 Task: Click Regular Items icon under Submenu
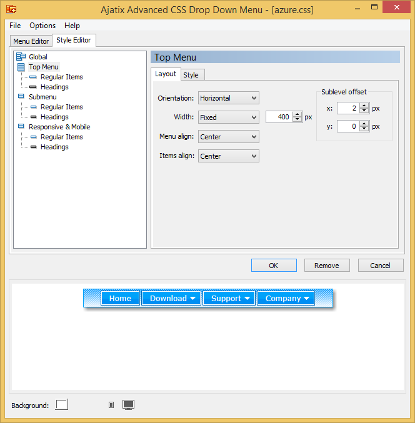coord(34,107)
